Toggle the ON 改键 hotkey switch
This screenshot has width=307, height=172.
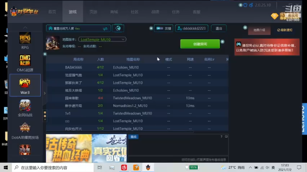164,29
